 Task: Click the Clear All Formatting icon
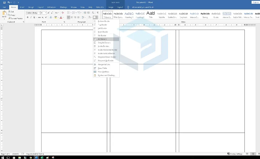63,13
